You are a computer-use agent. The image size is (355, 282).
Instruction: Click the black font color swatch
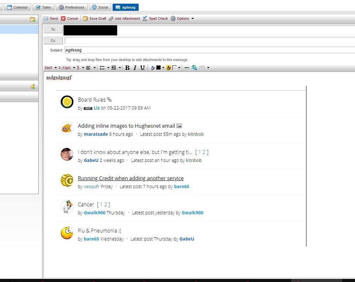[x=158, y=68]
